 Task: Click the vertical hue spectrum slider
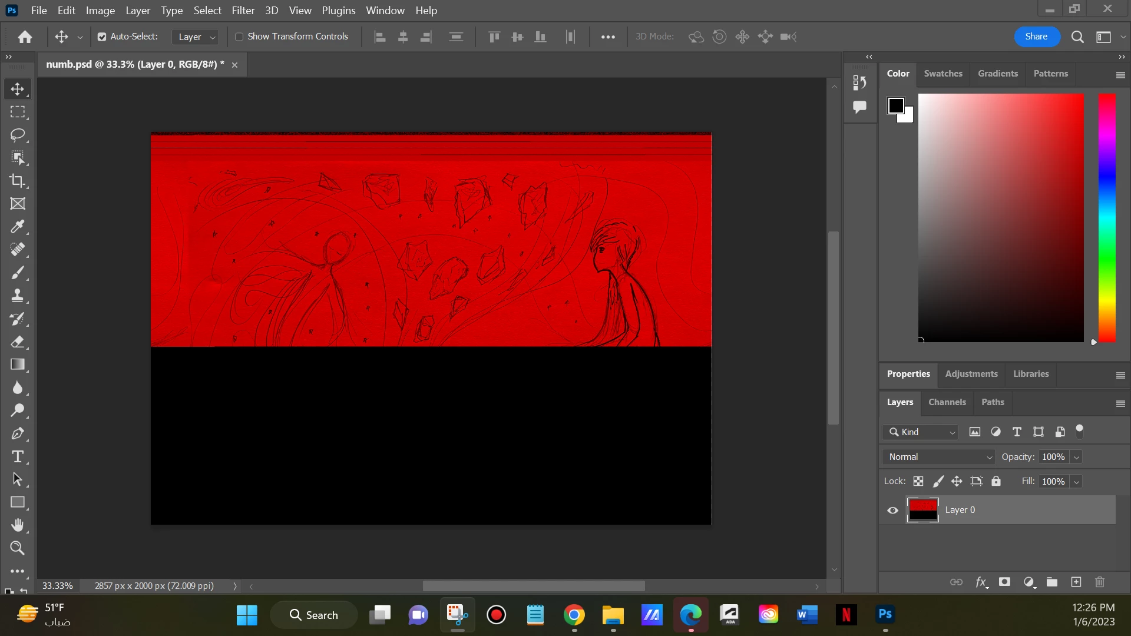[1107, 218]
